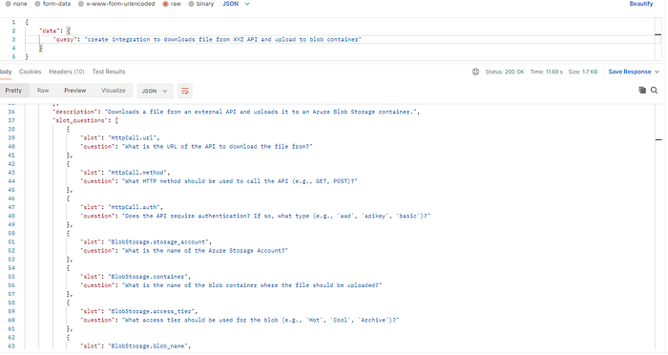Click the search response icon
The width and height of the screenshot is (668, 355).
click(x=654, y=90)
